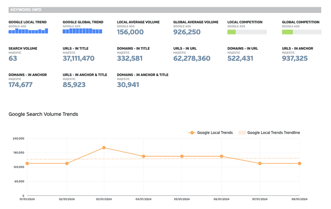Image resolution: width=331 pixels, height=209 pixels.
Task: Click the KEYWORD INFO section header bar
Action: point(165,10)
